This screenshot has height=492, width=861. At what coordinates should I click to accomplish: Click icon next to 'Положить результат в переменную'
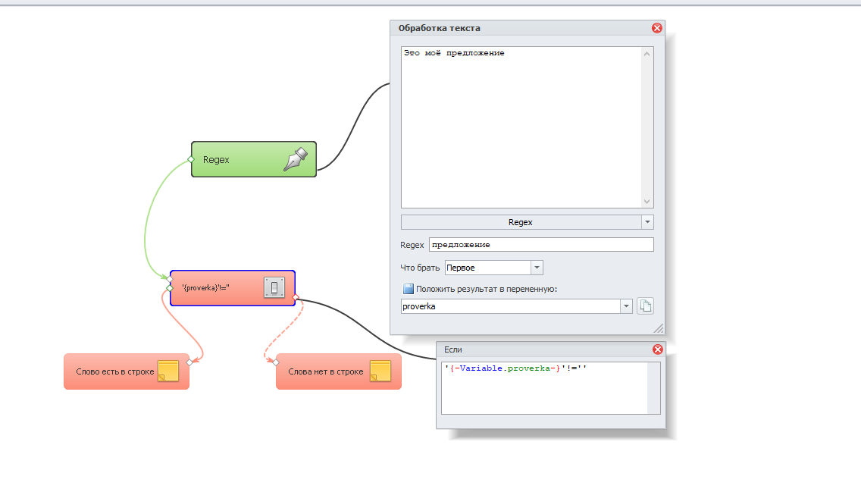409,289
